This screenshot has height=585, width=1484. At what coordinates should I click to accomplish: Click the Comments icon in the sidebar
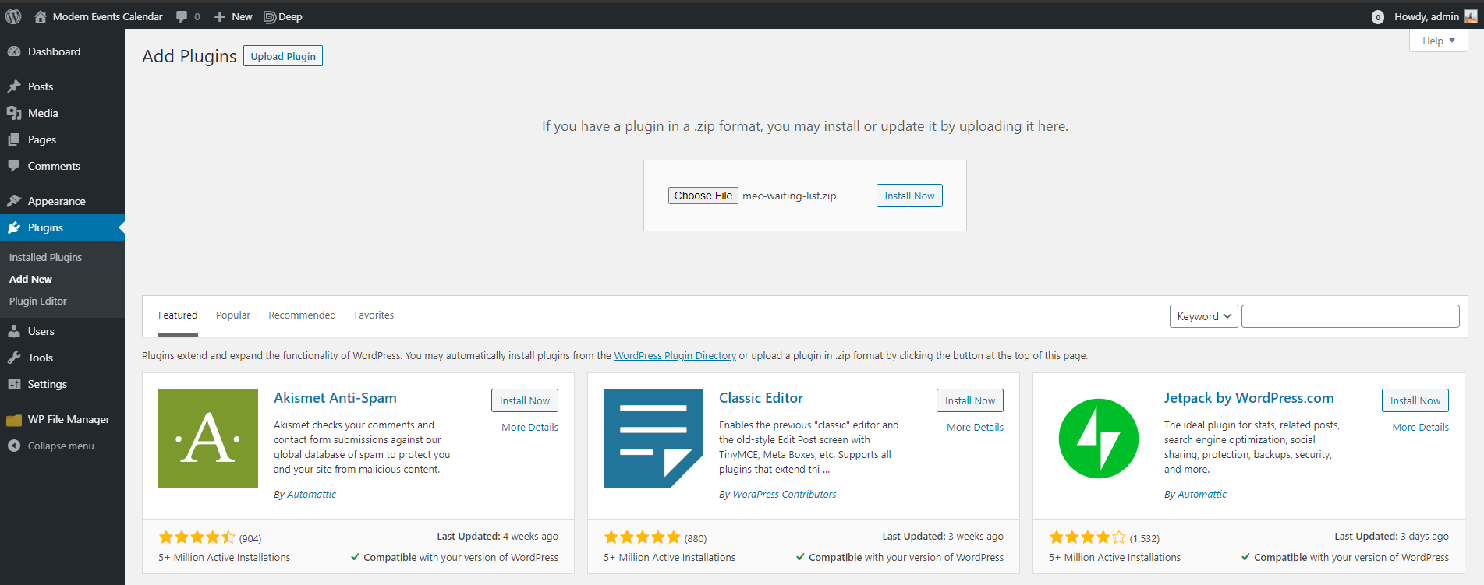(x=14, y=166)
